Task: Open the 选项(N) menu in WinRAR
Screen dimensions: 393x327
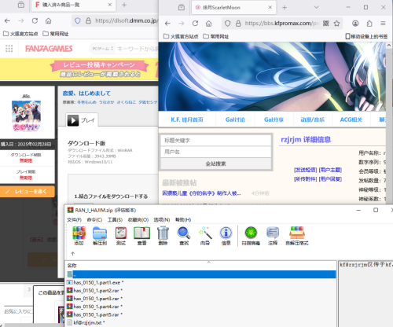Action: coord(162,219)
